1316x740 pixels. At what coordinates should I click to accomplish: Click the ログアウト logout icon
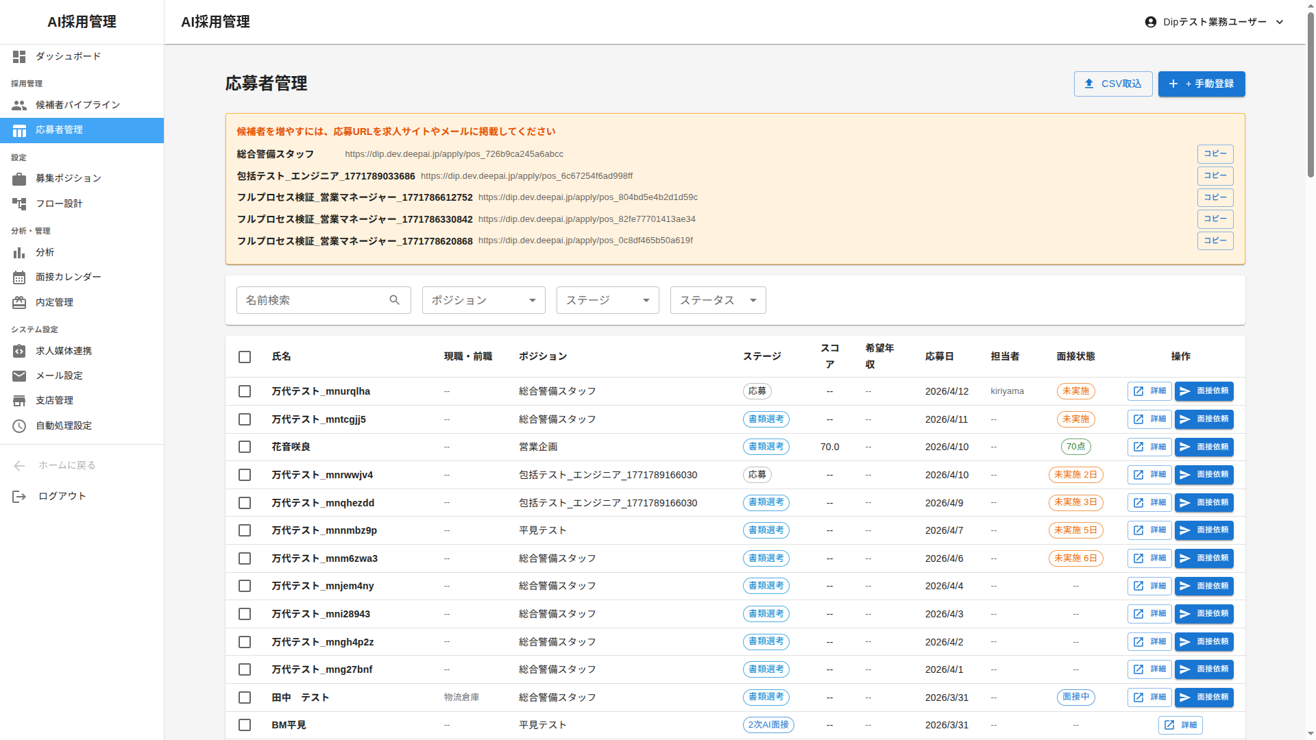point(19,496)
